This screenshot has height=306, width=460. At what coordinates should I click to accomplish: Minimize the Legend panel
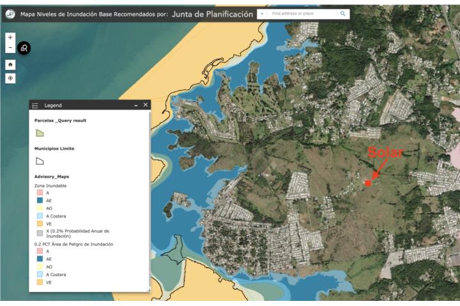pos(135,105)
